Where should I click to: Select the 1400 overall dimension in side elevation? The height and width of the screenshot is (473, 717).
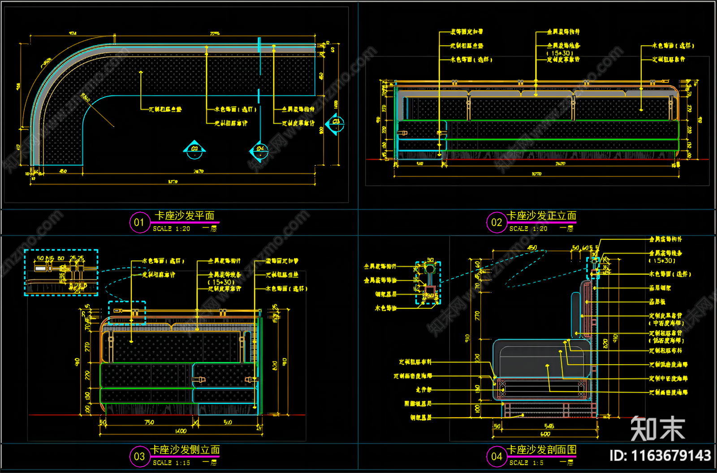pos(181,431)
